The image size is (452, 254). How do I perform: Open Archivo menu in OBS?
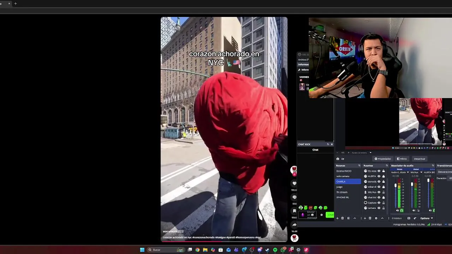tap(303, 60)
